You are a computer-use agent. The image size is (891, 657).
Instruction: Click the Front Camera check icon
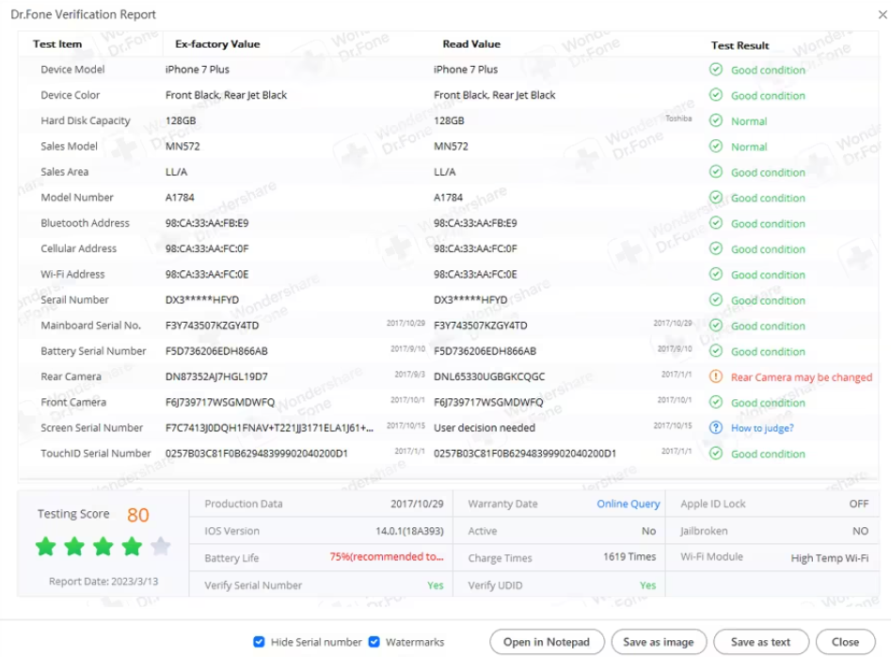pos(716,402)
